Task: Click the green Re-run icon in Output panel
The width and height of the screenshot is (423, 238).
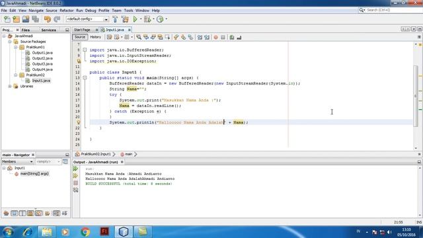Action: point(75,169)
